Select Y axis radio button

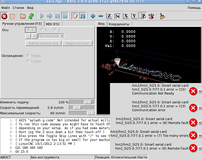[44, 30]
